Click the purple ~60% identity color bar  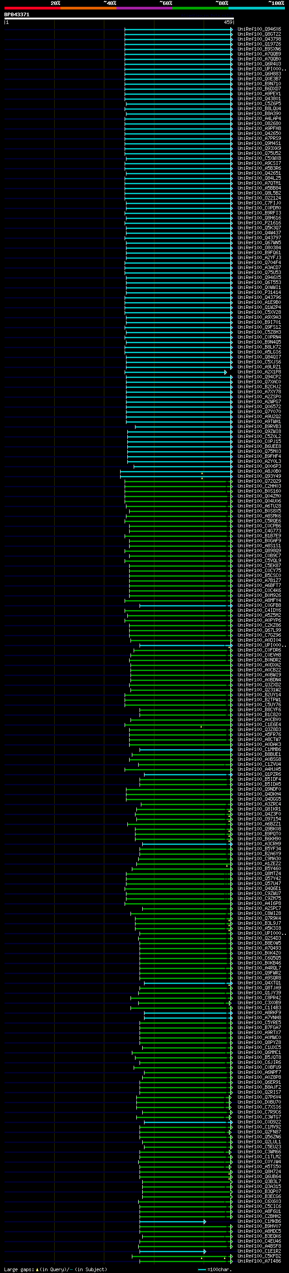tap(145, 8)
